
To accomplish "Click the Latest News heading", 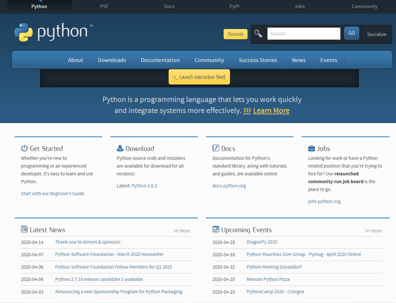I will (48, 230).
